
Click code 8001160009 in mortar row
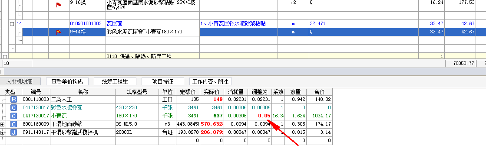coord(36,124)
